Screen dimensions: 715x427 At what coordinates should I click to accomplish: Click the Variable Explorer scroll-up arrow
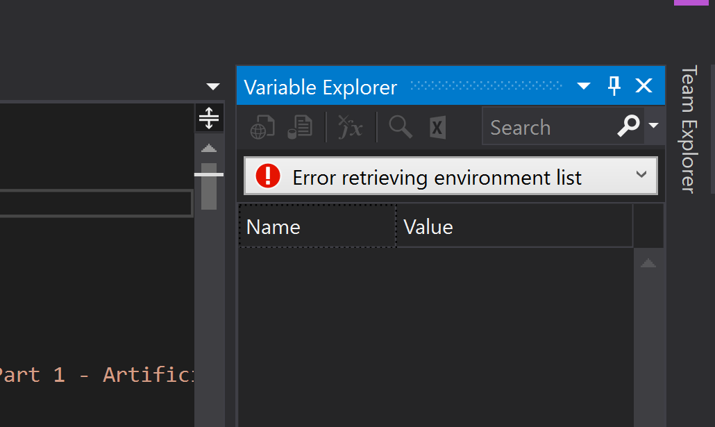point(648,263)
